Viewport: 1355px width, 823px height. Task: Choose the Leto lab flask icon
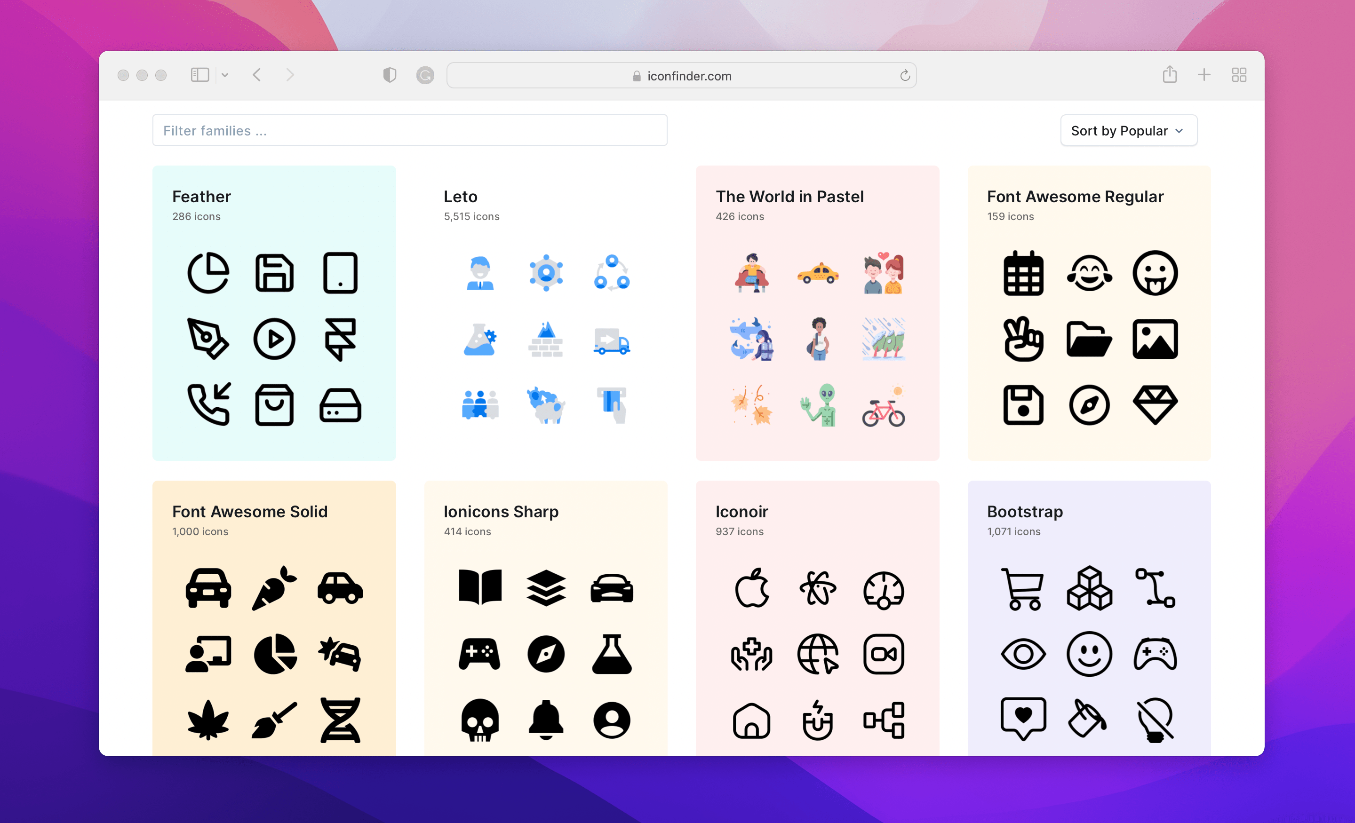click(x=480, y=339)
